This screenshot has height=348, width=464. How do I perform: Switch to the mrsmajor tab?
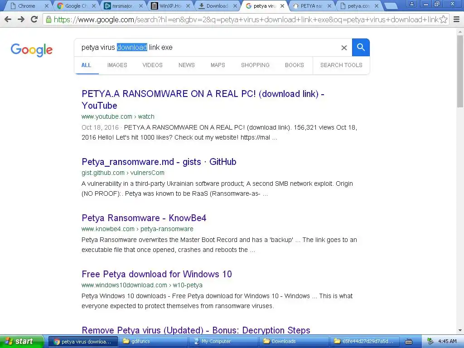(122, 6)
